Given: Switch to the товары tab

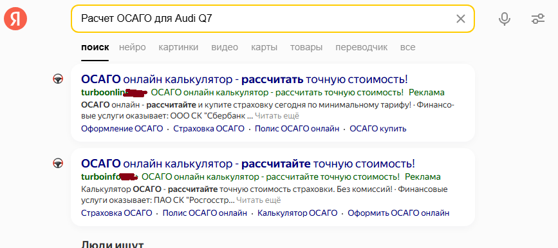Looking at the screenshot, I should [x=306, y=48].
